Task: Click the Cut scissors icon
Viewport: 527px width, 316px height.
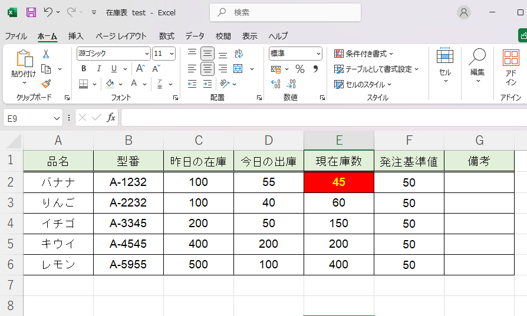Action: click(x=46, y=54)
